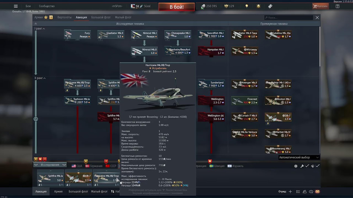Select the premium Corsair F Mk II
Image resolution: width=353 pixels, height=198 pixels.
[x=245, y=117]
